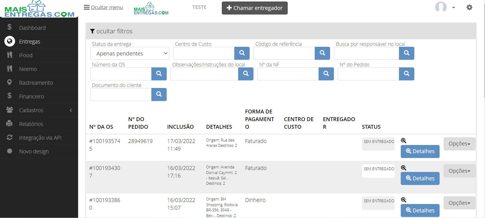Focus the Documento do cliente input field
The image size is (485, 218).
(121, 94)
